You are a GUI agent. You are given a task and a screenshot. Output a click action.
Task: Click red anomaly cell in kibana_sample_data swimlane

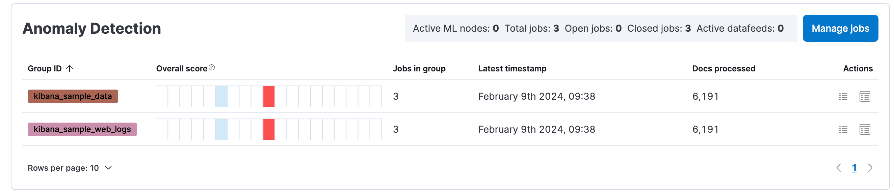pyautogui.click(x=269, y=96)
